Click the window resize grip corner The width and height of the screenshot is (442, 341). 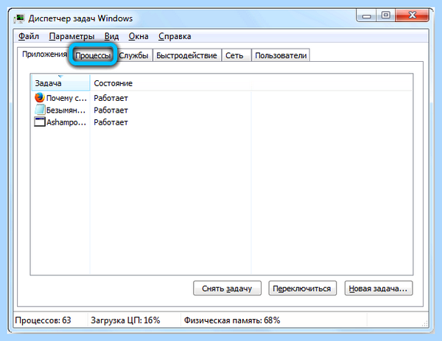(x=424, y=323)
